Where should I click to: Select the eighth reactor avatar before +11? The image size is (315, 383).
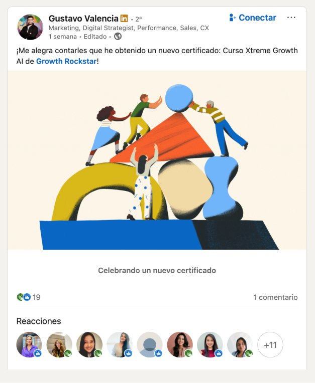click(x=240, y=345)
